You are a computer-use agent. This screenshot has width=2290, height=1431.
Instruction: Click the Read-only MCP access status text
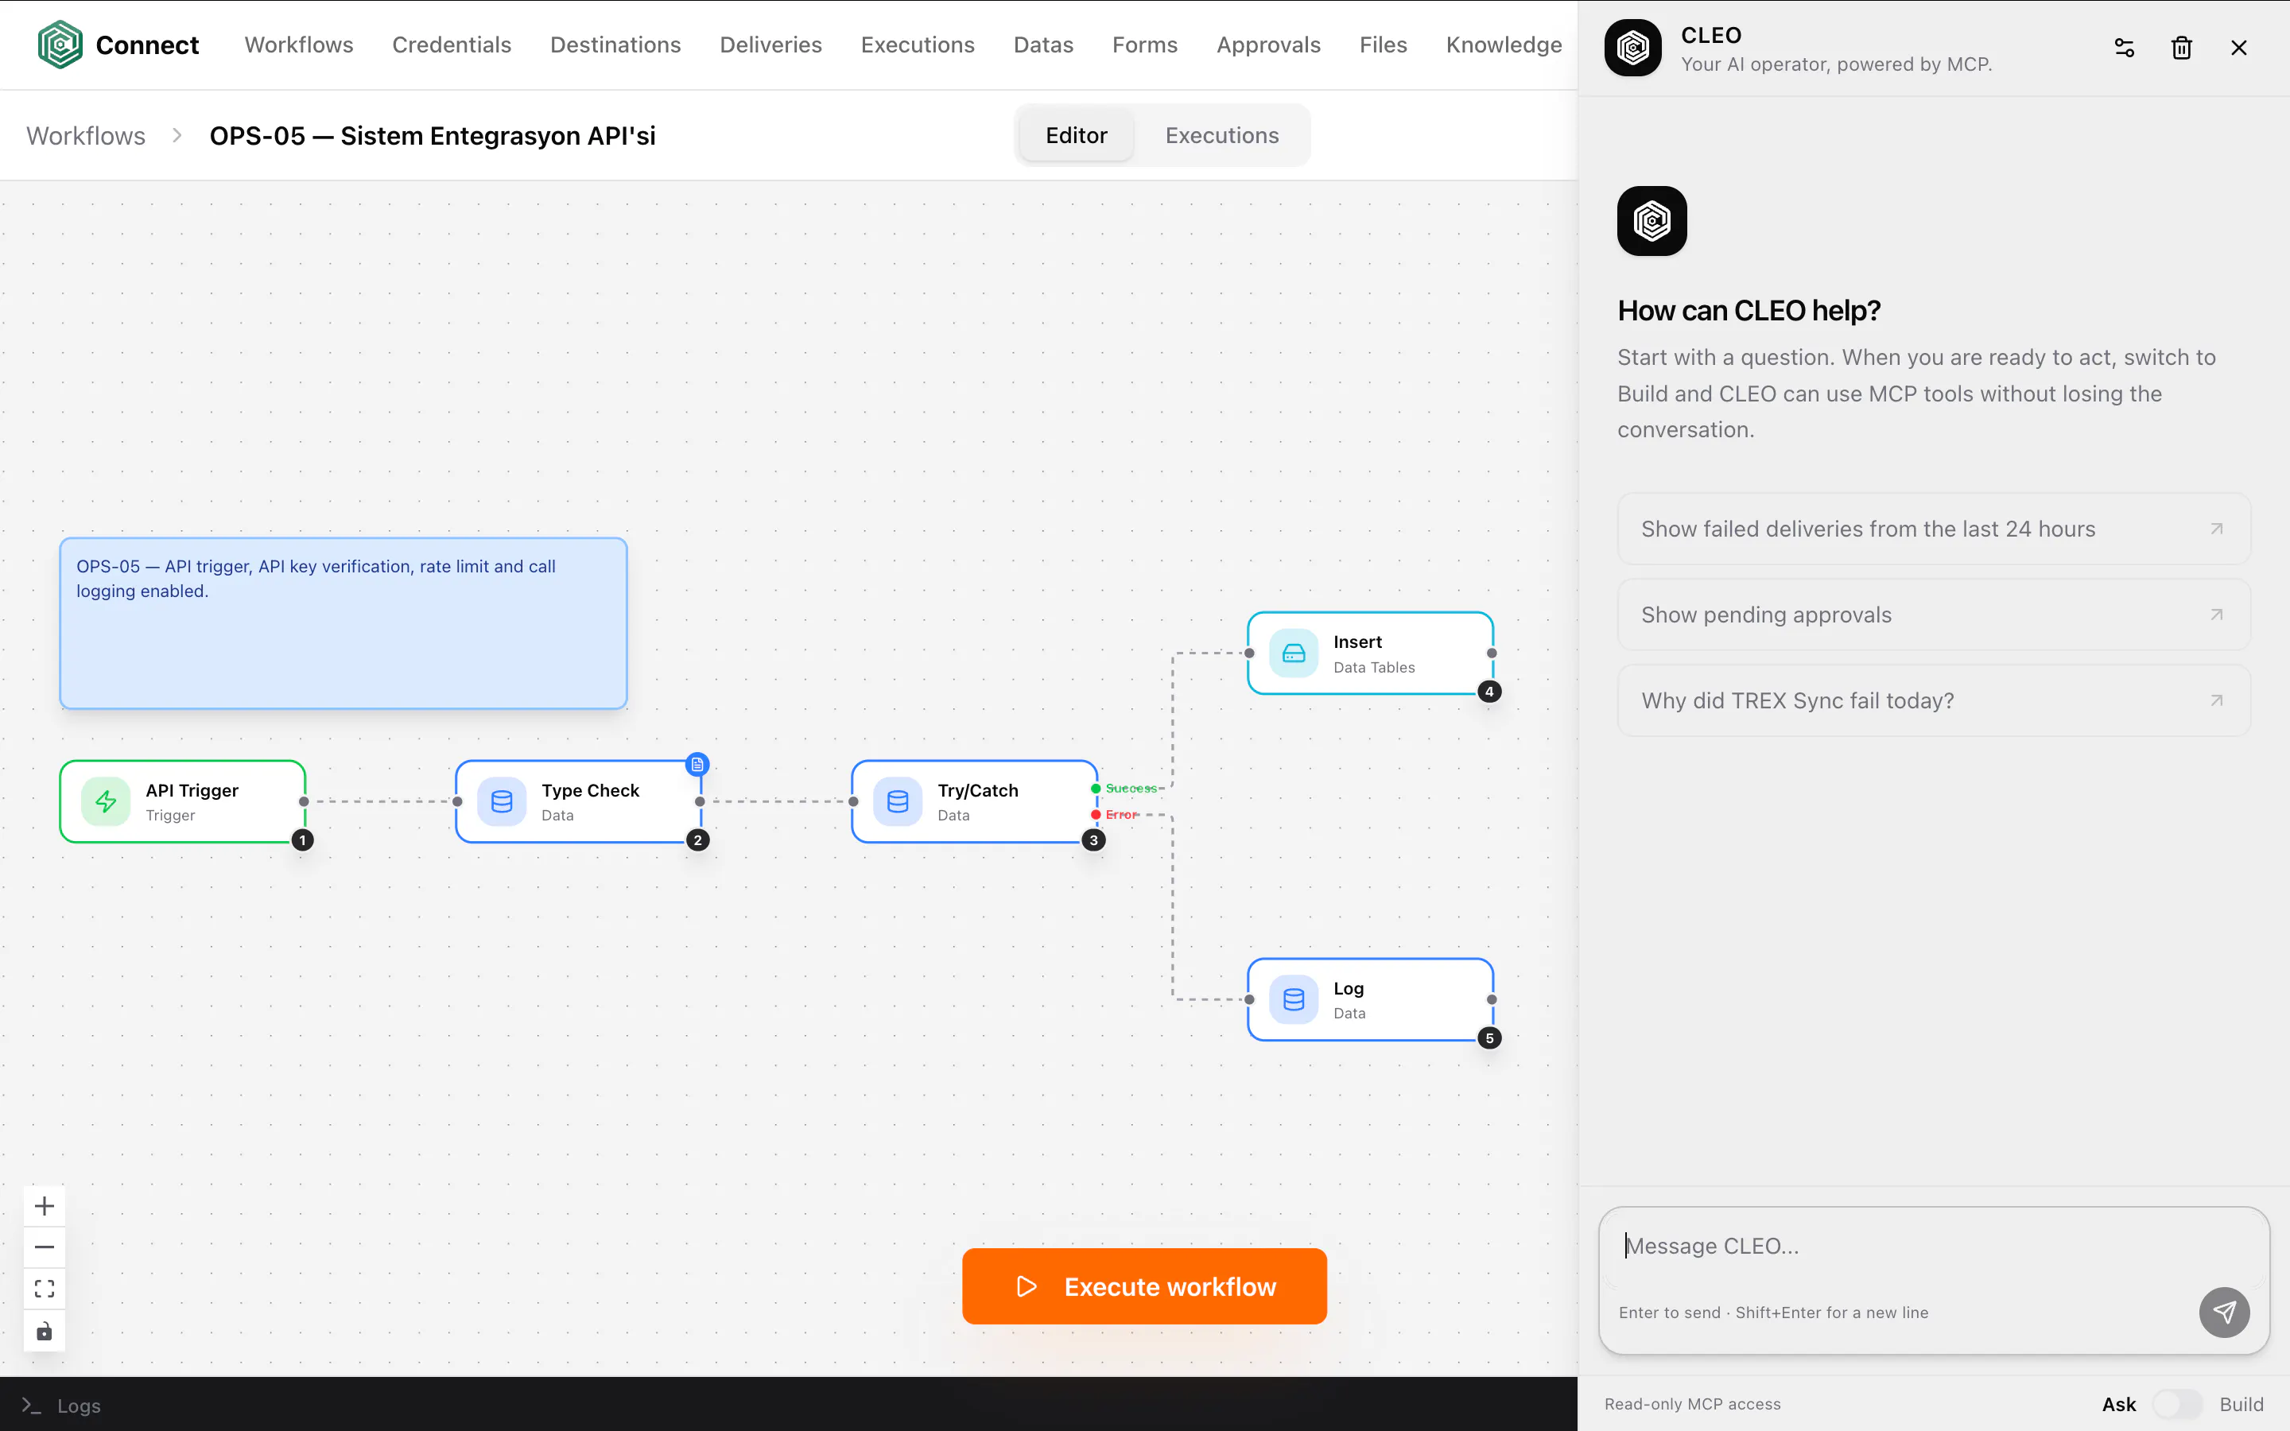click(x=1693, y=1403)
